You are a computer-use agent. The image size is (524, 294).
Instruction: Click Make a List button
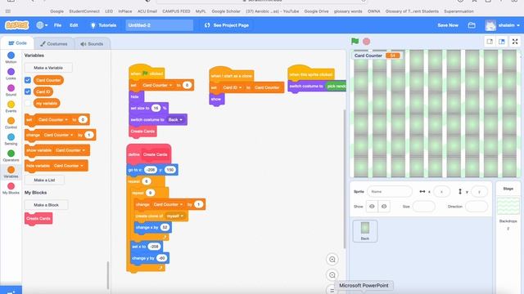[x=44, y=180]
